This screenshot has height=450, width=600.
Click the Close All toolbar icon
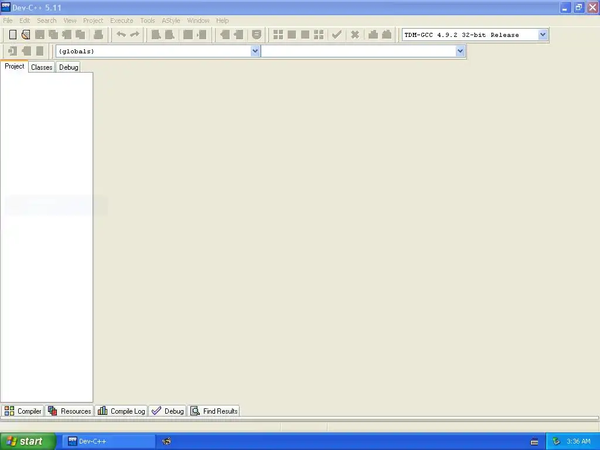(x=80, y=35)
